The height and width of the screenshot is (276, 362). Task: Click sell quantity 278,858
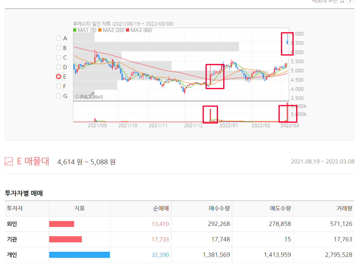click(x=280, y=224)
